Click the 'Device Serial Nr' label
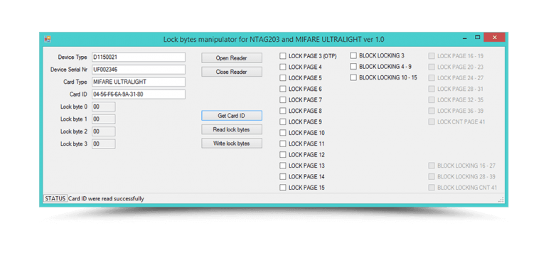Screen dimensions: 546x265 pos(68,70)
